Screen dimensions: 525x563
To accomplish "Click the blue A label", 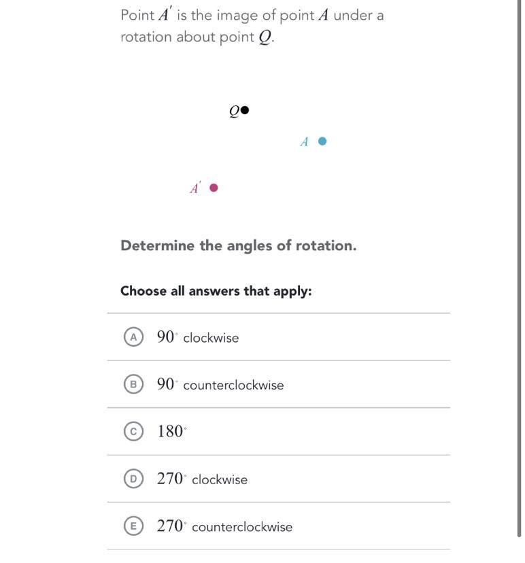I will [304, 142].
